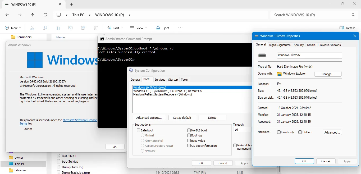Expand chevron after This PC in address bar

(90, 15)
